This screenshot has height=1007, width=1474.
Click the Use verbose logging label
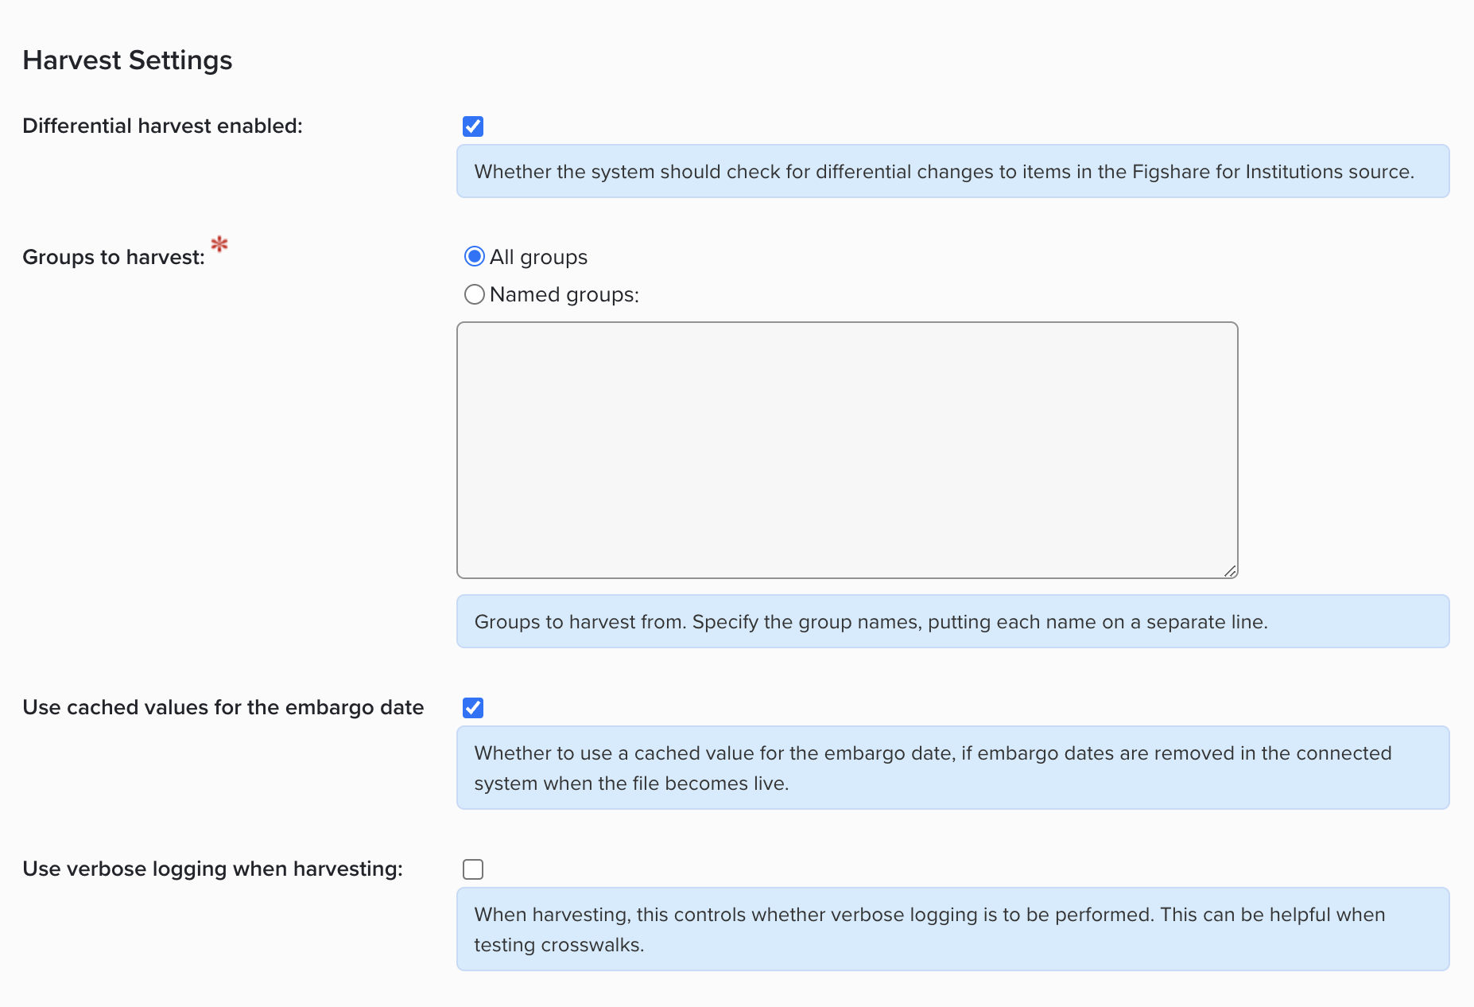pos(212,869)
